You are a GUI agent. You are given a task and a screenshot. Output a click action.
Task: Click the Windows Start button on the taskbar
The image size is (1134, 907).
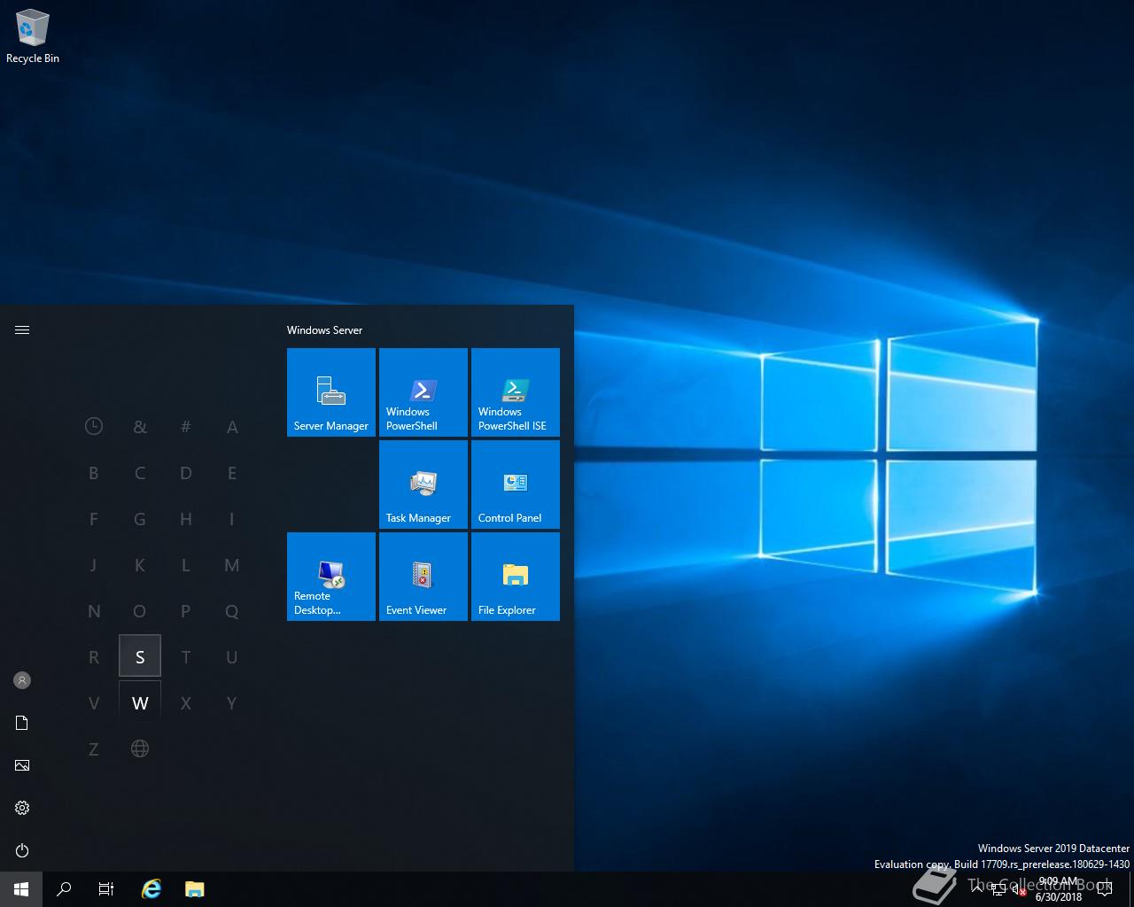pyautogui.click(x=21, y=889)
